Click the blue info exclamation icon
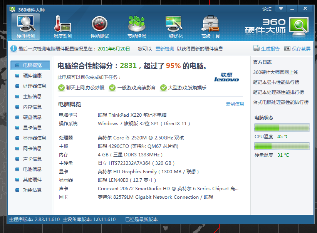The image size is (317, 233). click(13, 49)
